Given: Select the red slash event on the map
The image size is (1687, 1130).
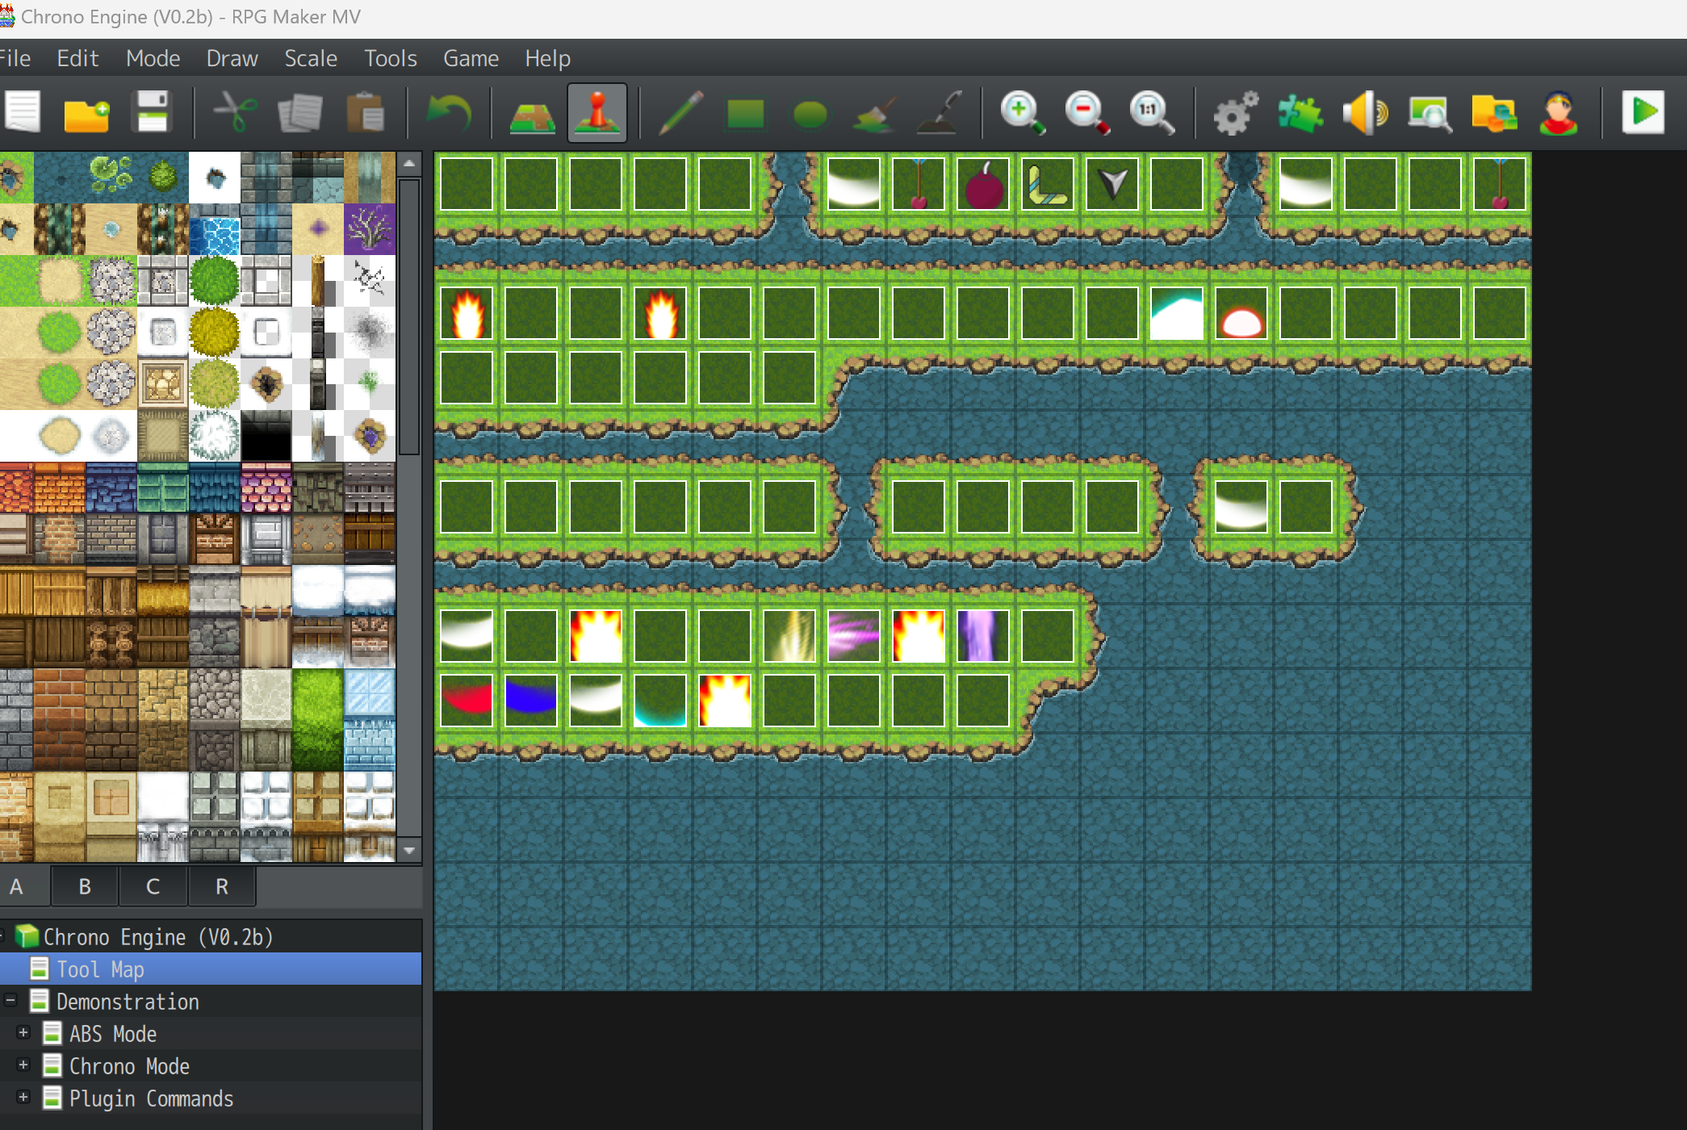Looking at the screenshot, I should pos(467,701).
